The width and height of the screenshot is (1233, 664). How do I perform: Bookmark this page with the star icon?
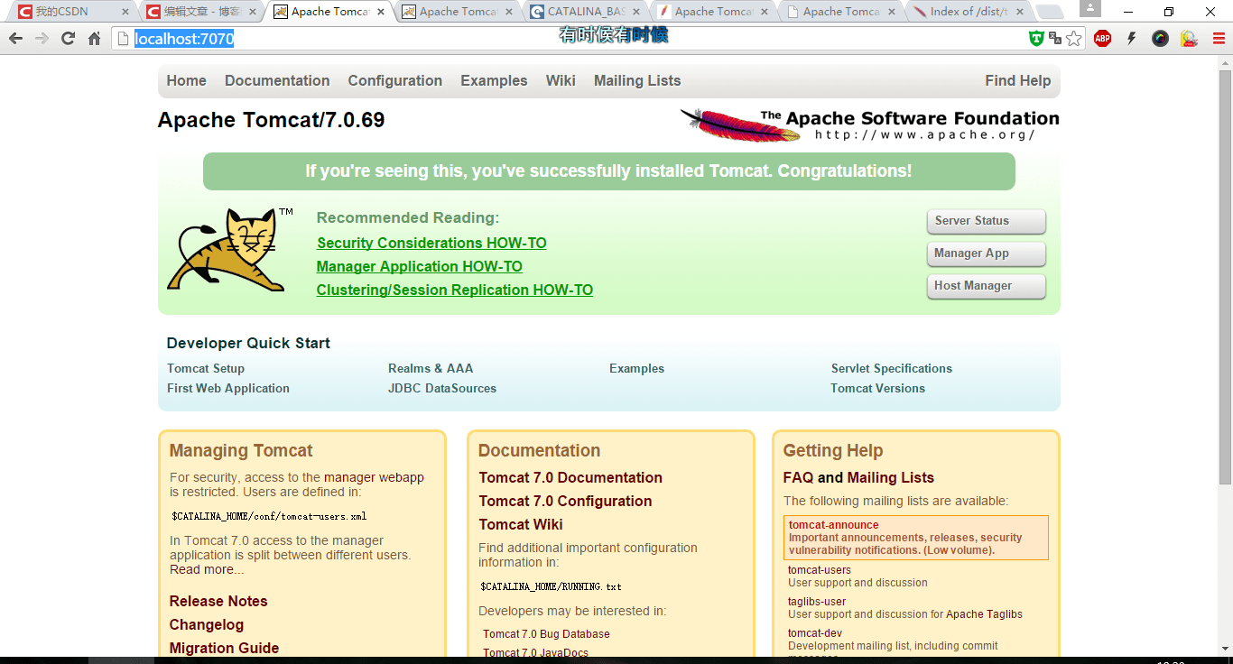coord(1073,38)
